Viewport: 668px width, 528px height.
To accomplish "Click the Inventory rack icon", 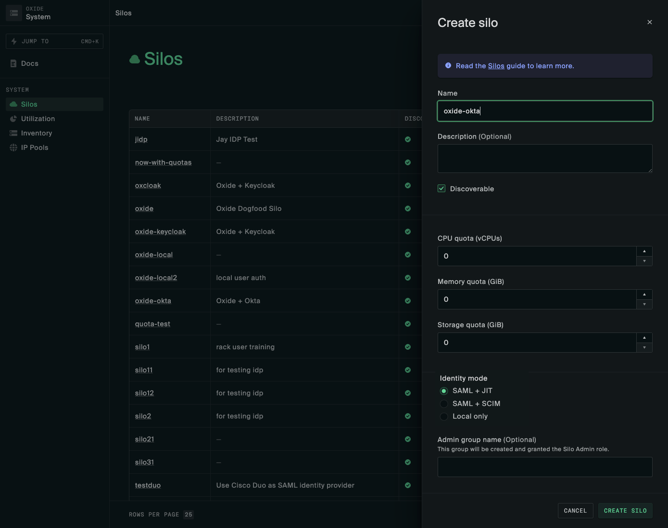I will pos(13,133).
